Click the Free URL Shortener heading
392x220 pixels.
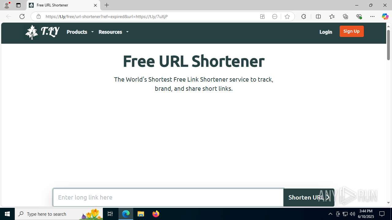pos(194,61)
